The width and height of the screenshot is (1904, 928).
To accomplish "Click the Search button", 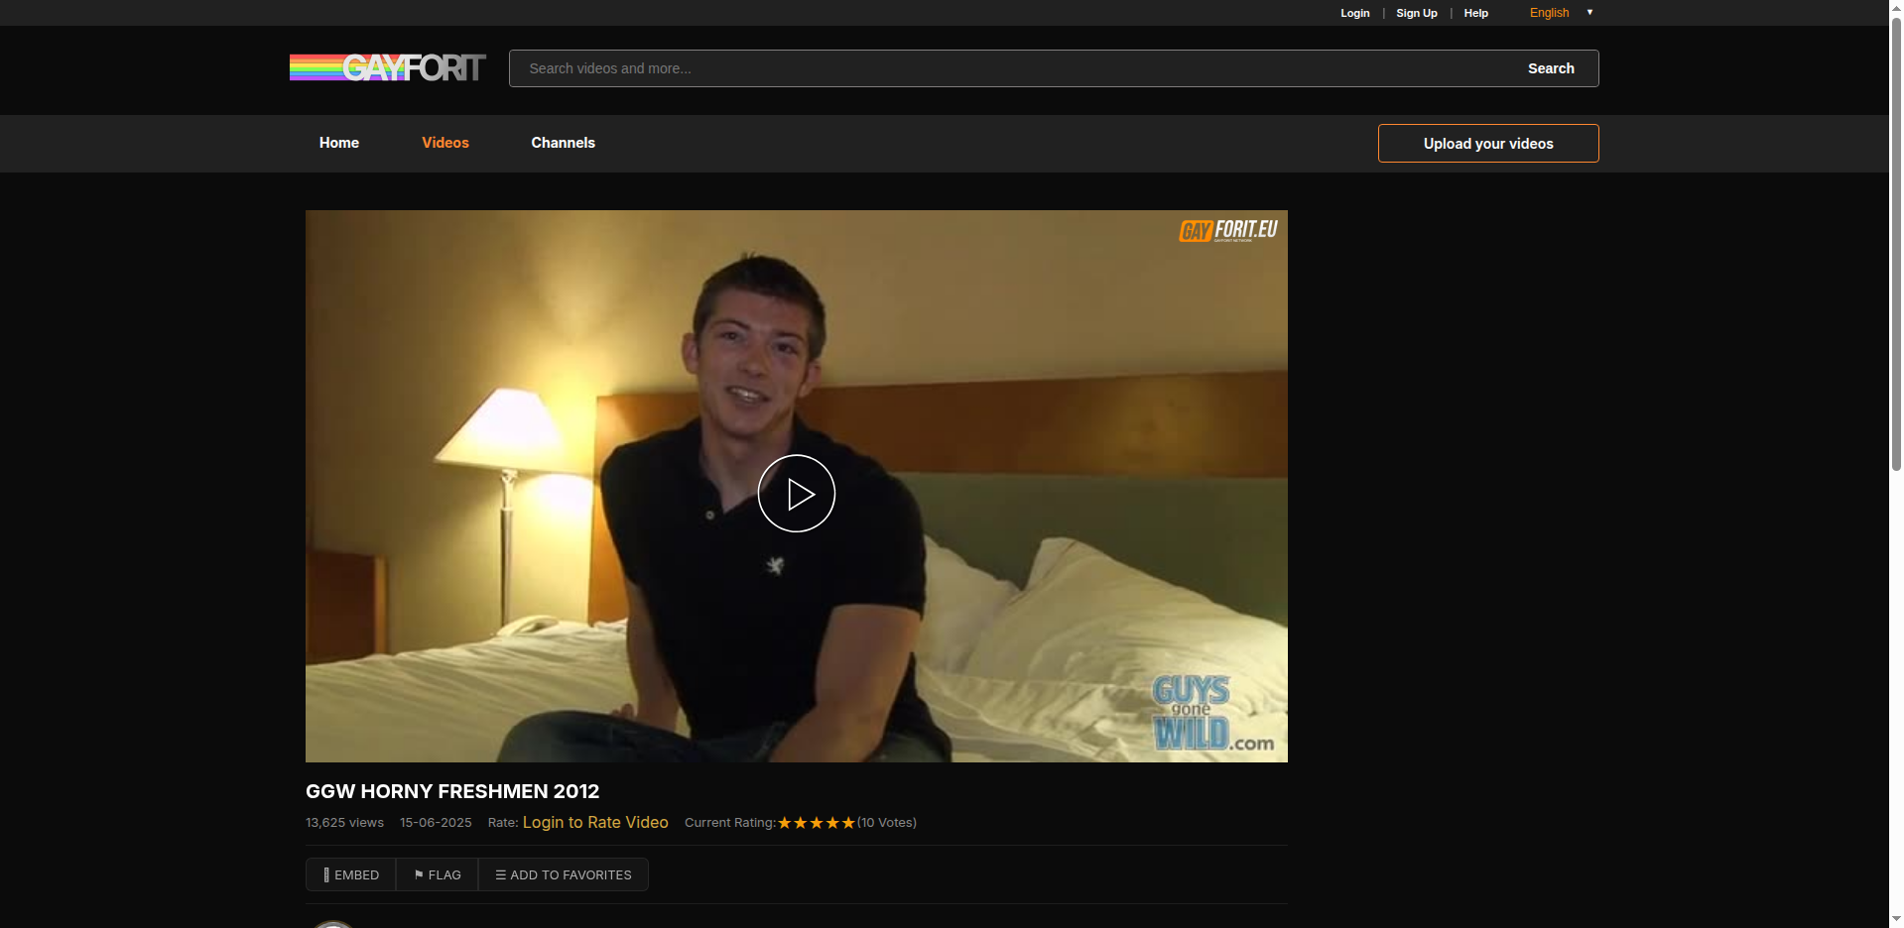I will pyautogui.click(x=1551, y=68).
